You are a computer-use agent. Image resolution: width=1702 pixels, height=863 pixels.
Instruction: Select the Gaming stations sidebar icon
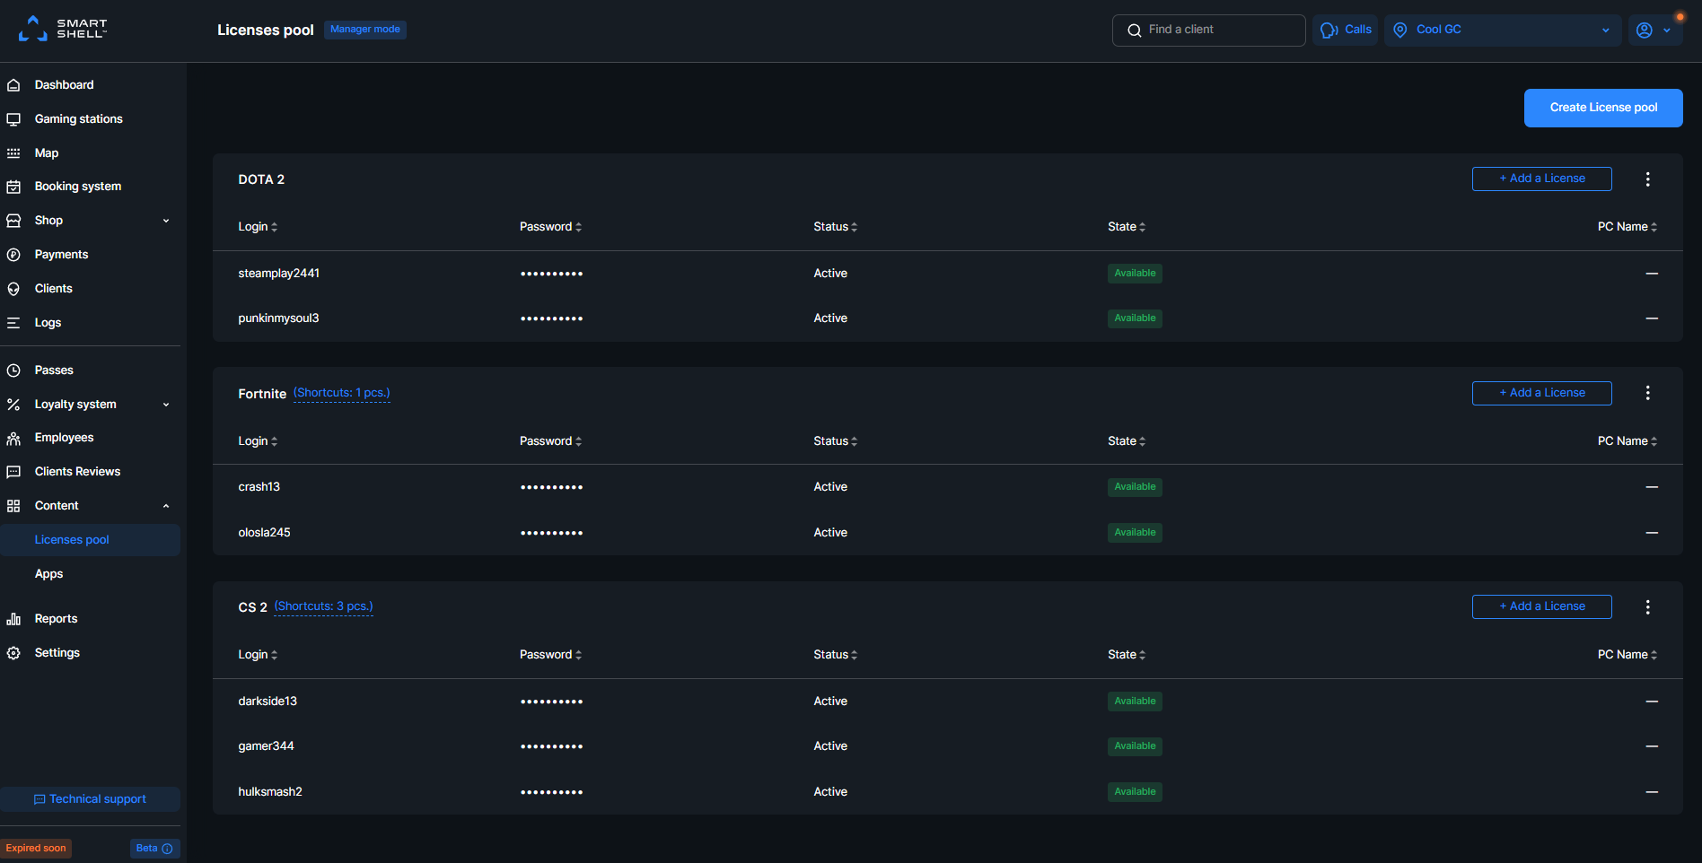point(13,118)
